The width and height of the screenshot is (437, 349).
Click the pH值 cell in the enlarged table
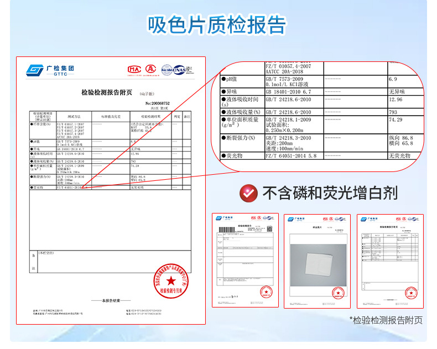230,79
